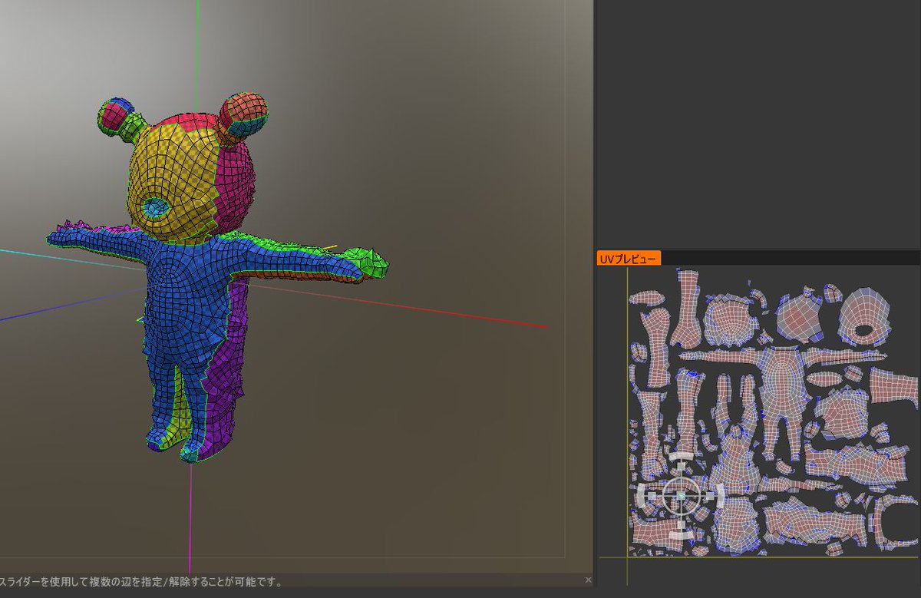Click the circular gizmo in UV preview
921x598 pixels.
point(681,496)
